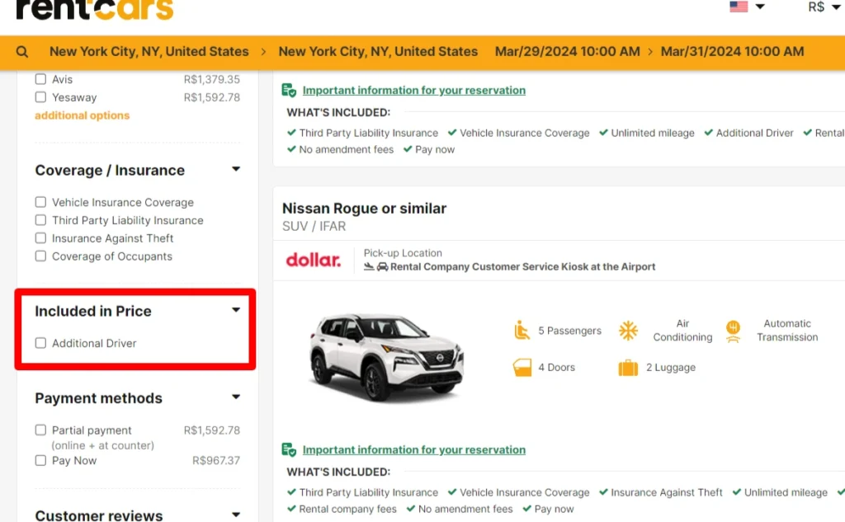Click the 4 Doors icon
845x522 pixels.
(522, 367)
